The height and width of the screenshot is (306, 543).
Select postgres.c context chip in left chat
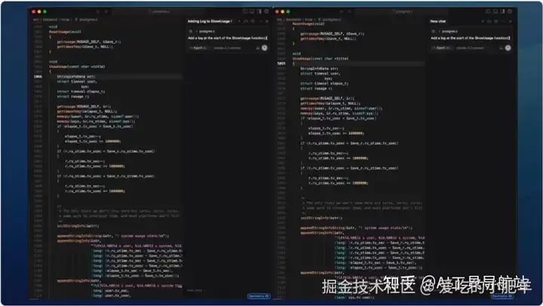pyautogui.click(x=206, y=31)
